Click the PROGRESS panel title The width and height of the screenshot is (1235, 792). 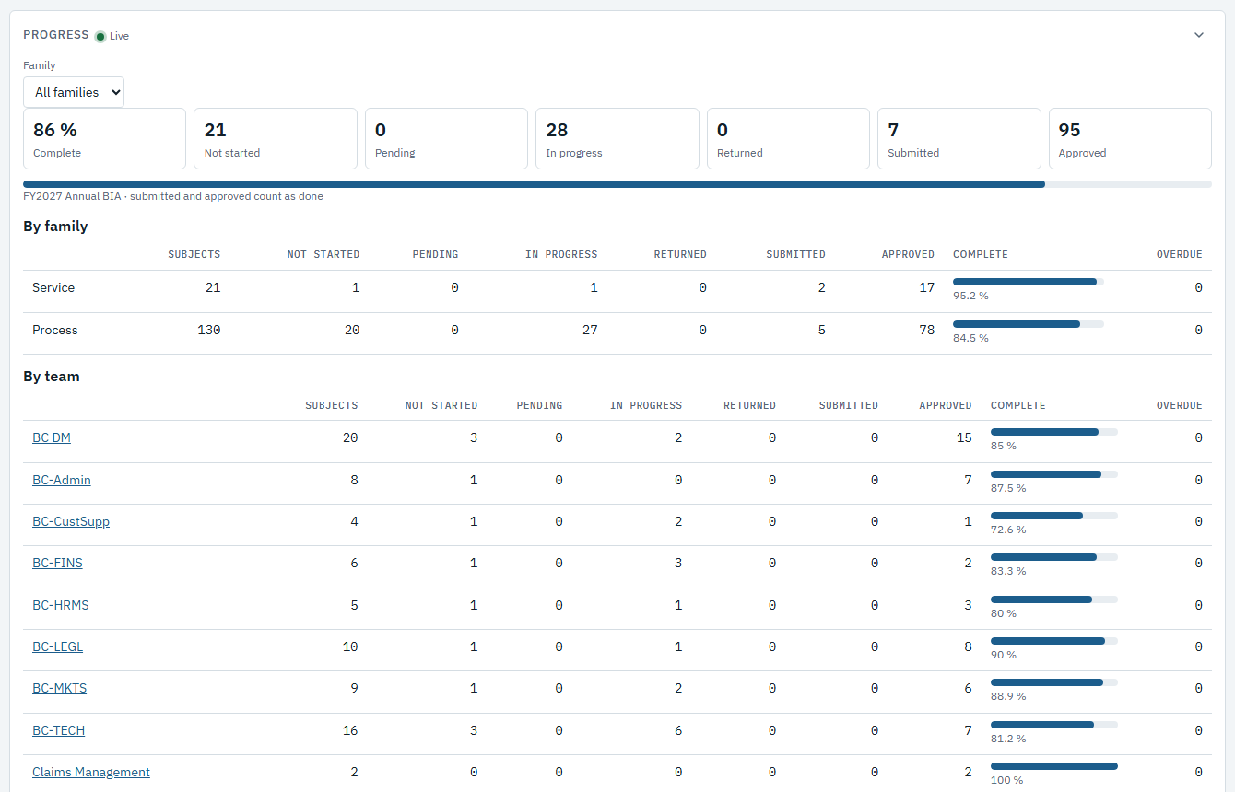pos(56,35)
